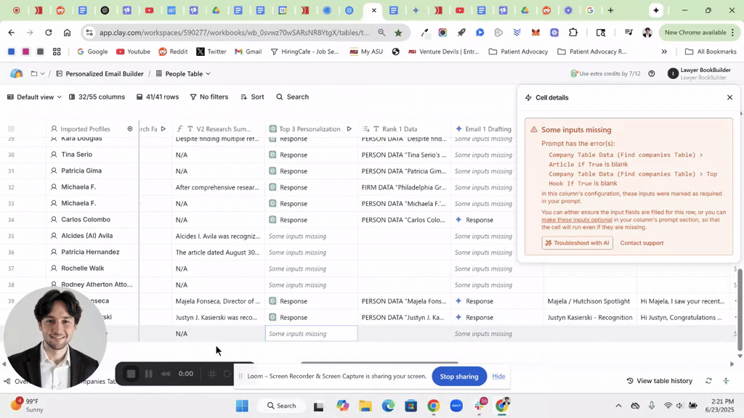This screenshot has height=418, width=744.
Task: Close the Cell details panel
Action: click(729, 97)
